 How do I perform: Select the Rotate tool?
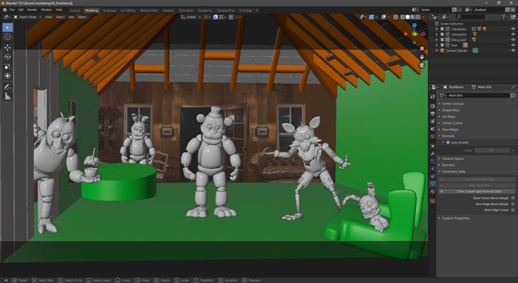tap(7, 57)
